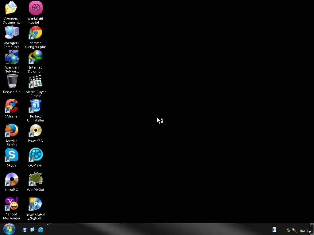Launch the QQPlayer quick launch icon

coord(41,229)
